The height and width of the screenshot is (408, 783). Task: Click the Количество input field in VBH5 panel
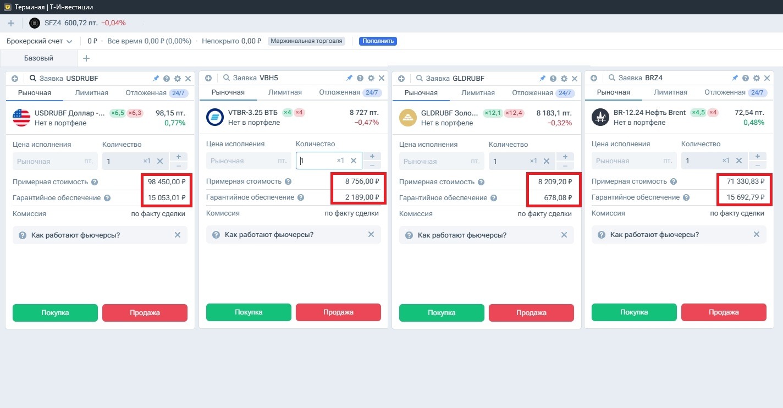[x=329, y=161]
